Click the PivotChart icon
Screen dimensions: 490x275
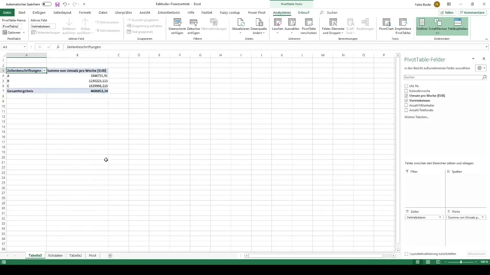tap(387, 23)
